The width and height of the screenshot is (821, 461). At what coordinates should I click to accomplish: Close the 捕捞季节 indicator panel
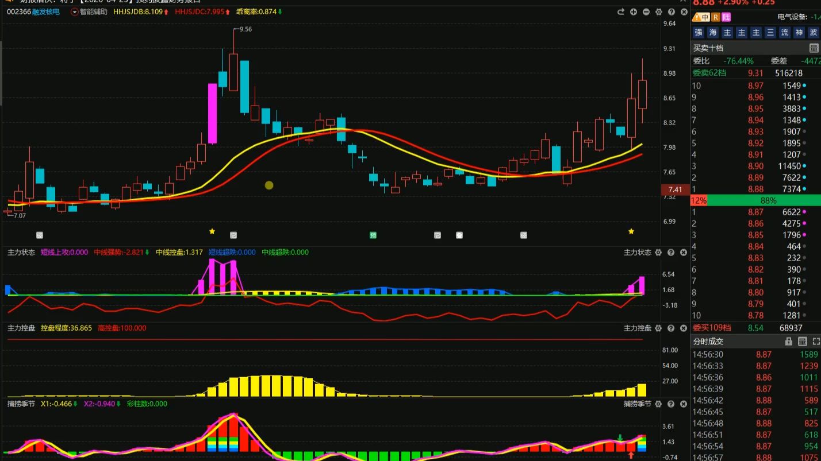[x=684, y=404]
